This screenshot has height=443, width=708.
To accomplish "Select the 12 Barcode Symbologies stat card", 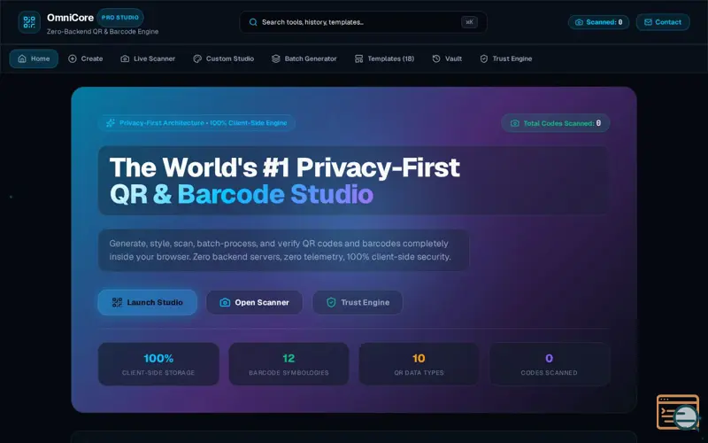I will [x=289, y=364].
